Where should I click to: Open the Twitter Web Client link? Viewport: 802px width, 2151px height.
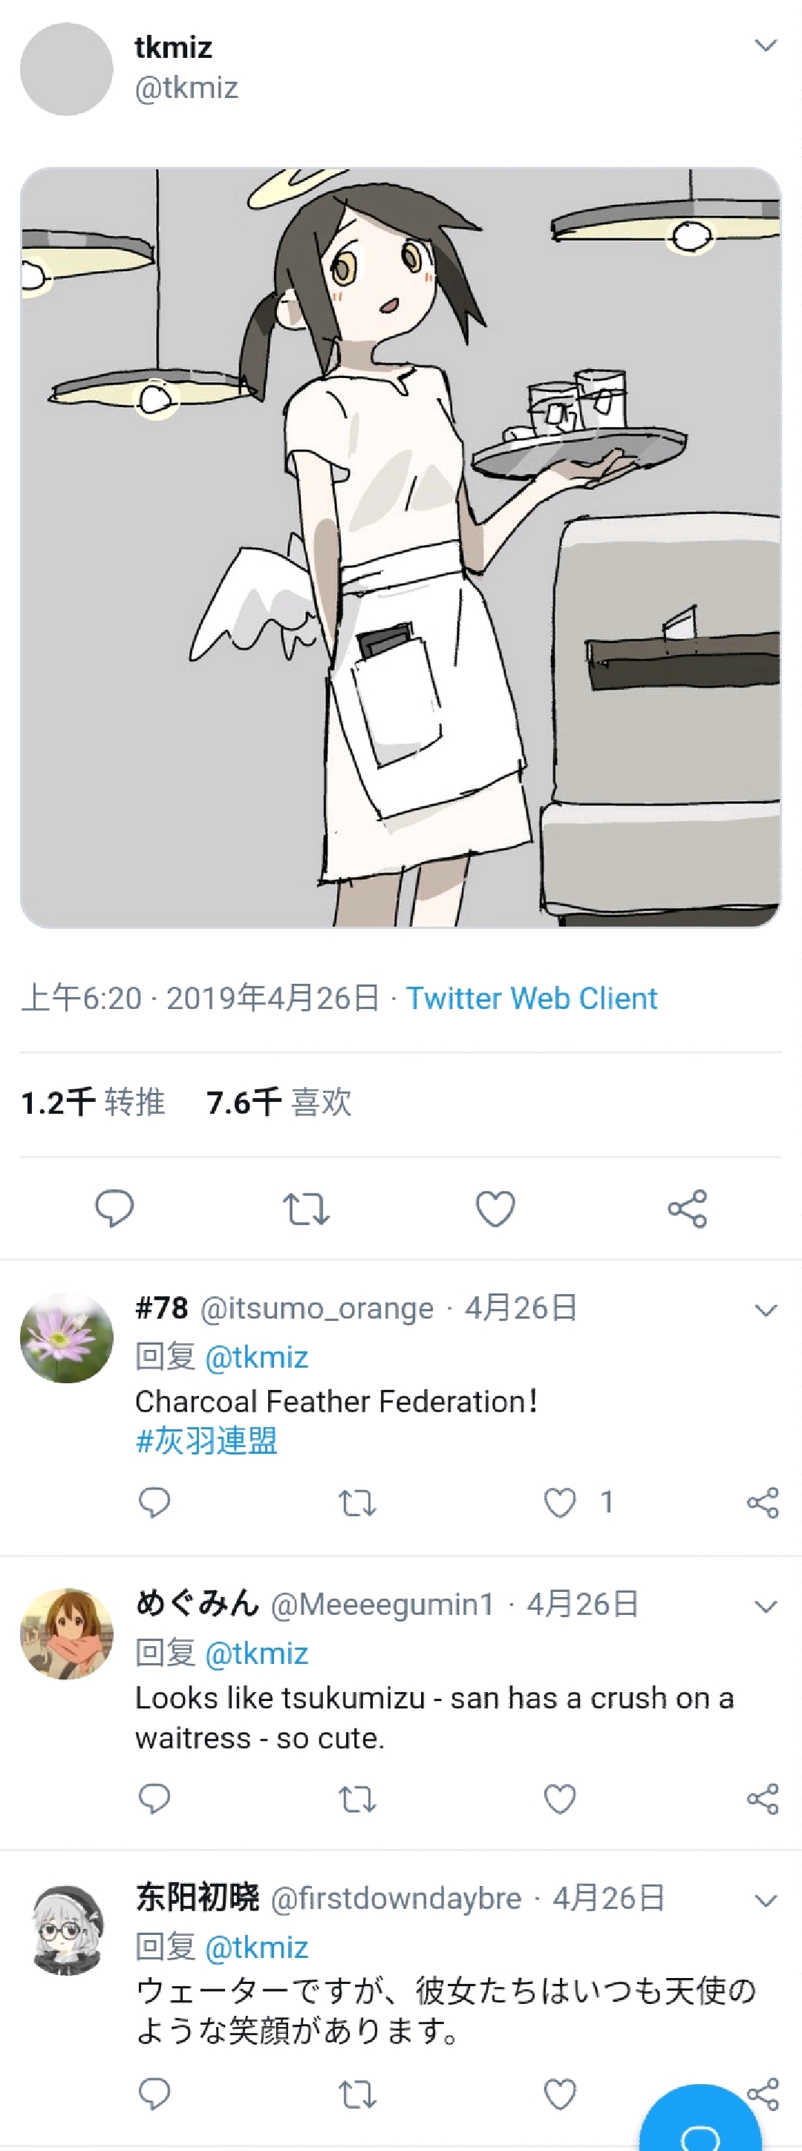[x=532, y=999]
